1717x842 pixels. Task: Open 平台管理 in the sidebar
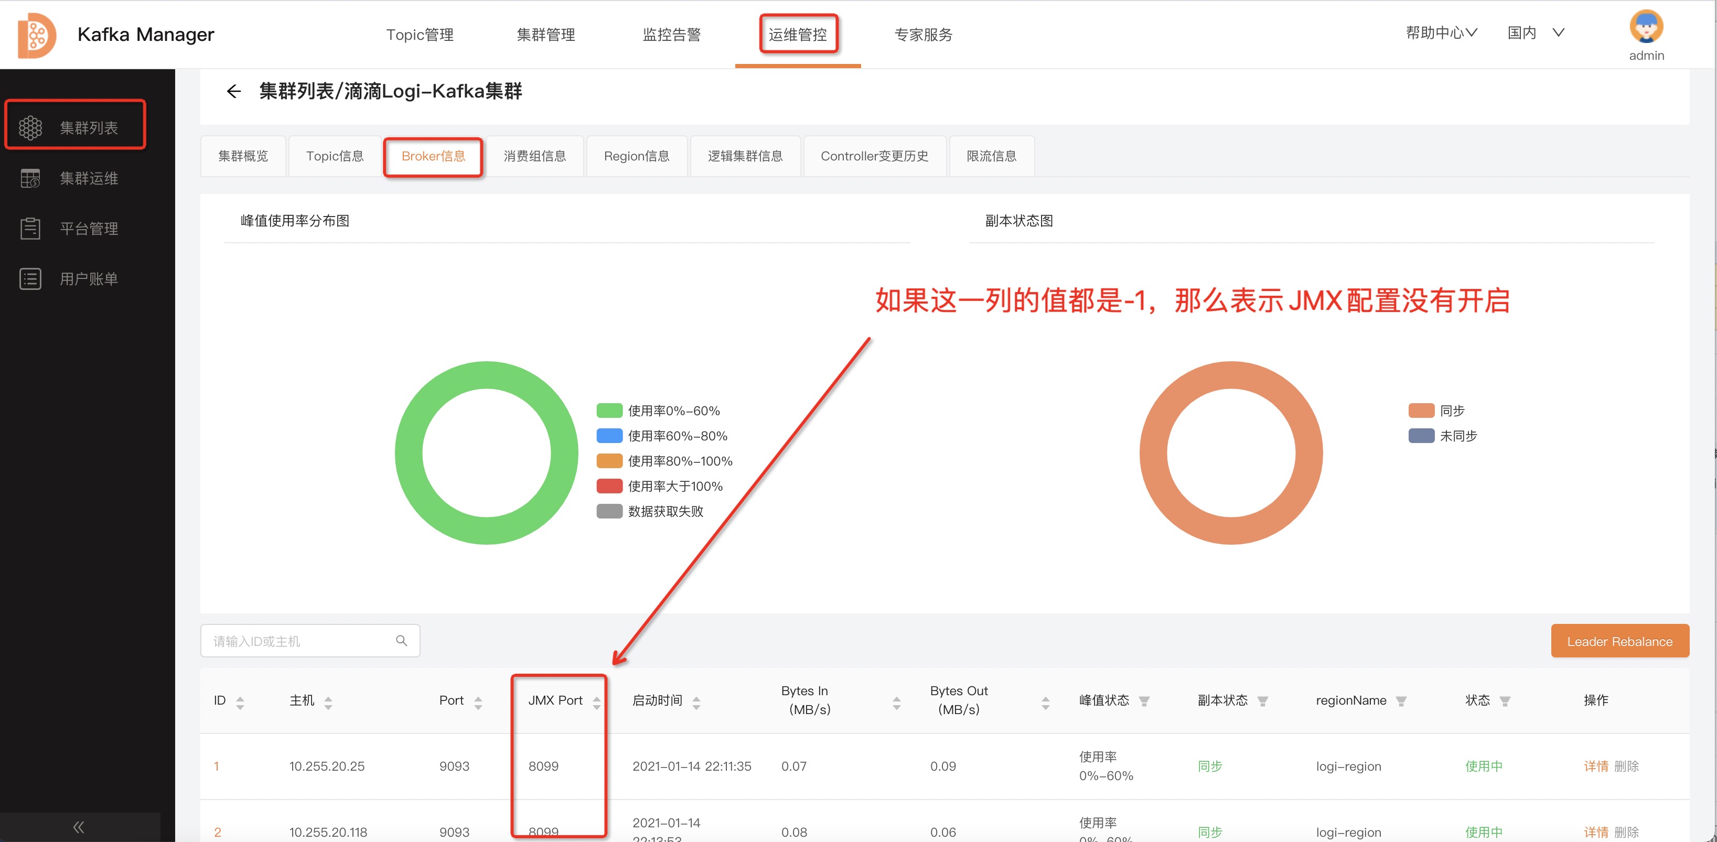[88, 229]
